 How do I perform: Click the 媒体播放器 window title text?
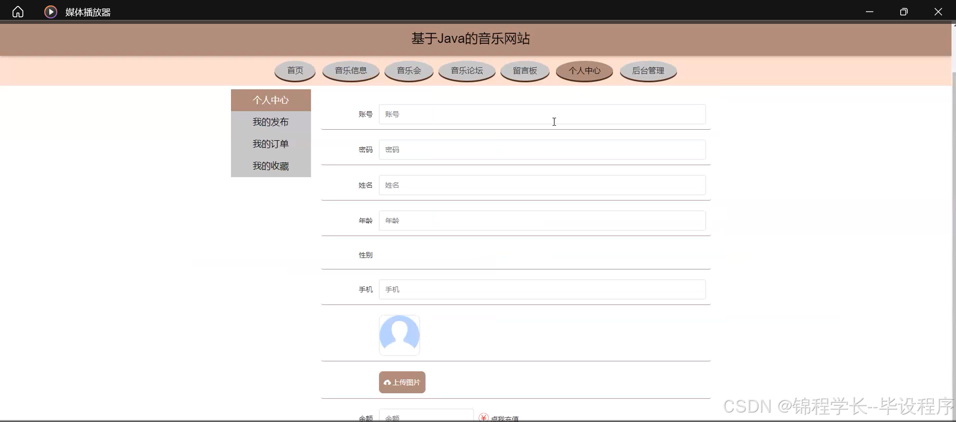88,12
